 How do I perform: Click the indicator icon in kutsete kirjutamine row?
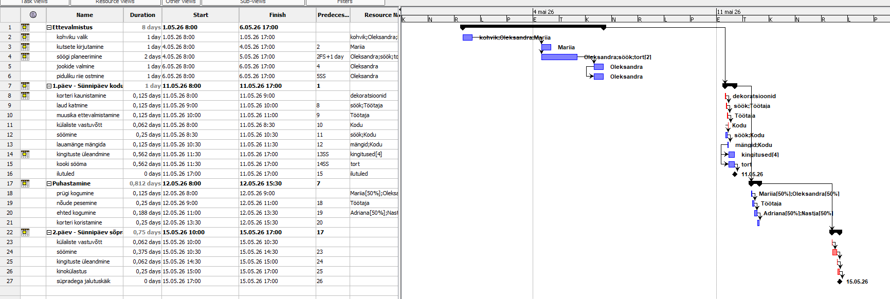(25, 47)
